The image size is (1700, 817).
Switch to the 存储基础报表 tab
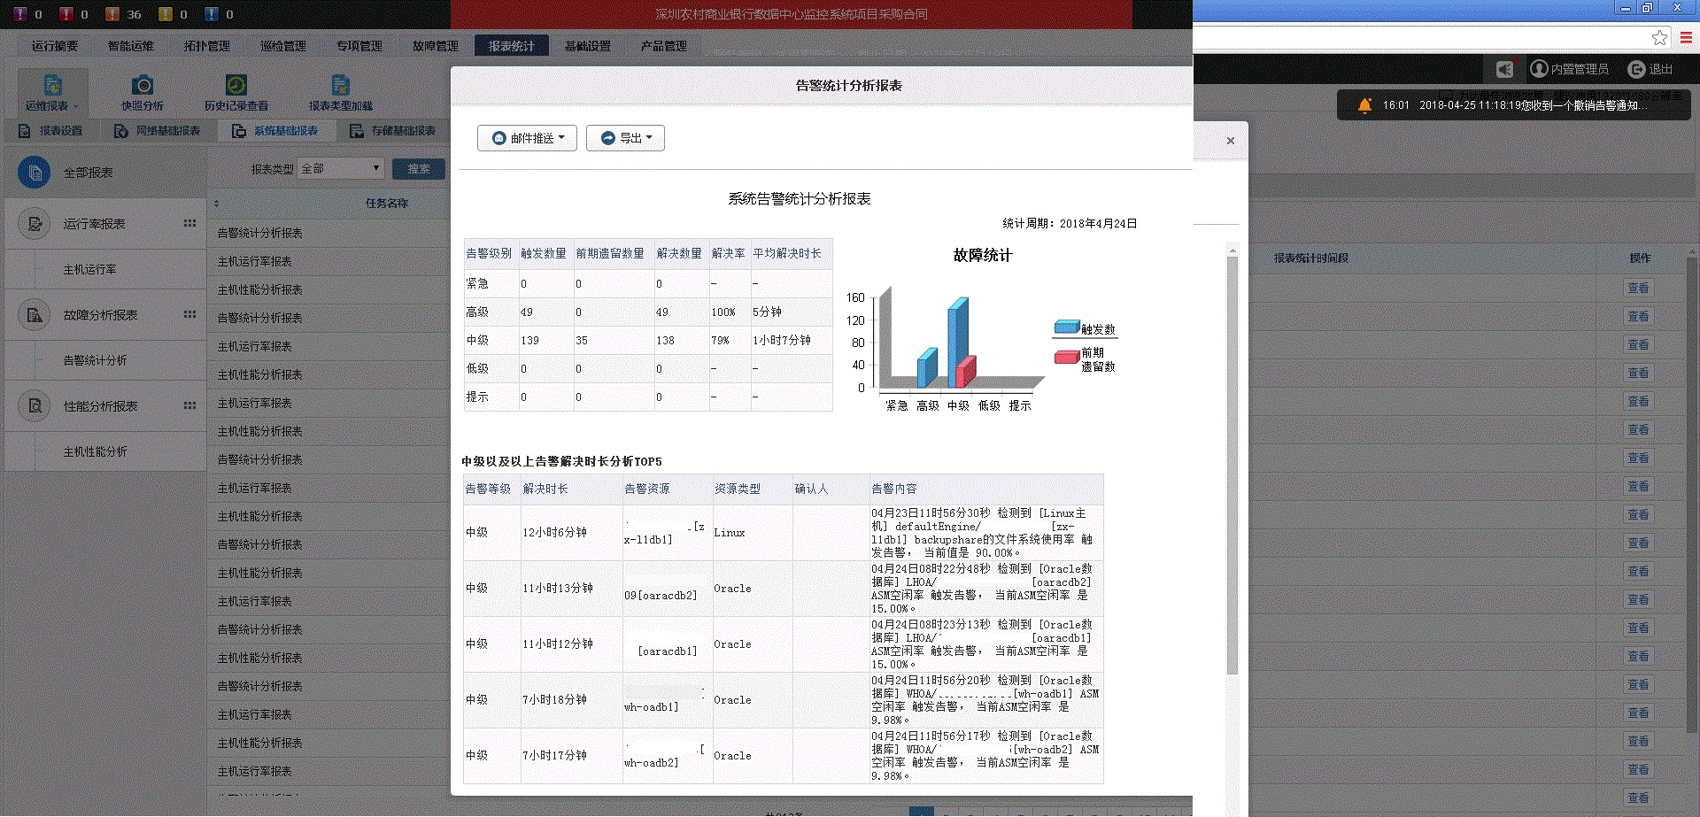pyautogui.click(x=393, y=130)
